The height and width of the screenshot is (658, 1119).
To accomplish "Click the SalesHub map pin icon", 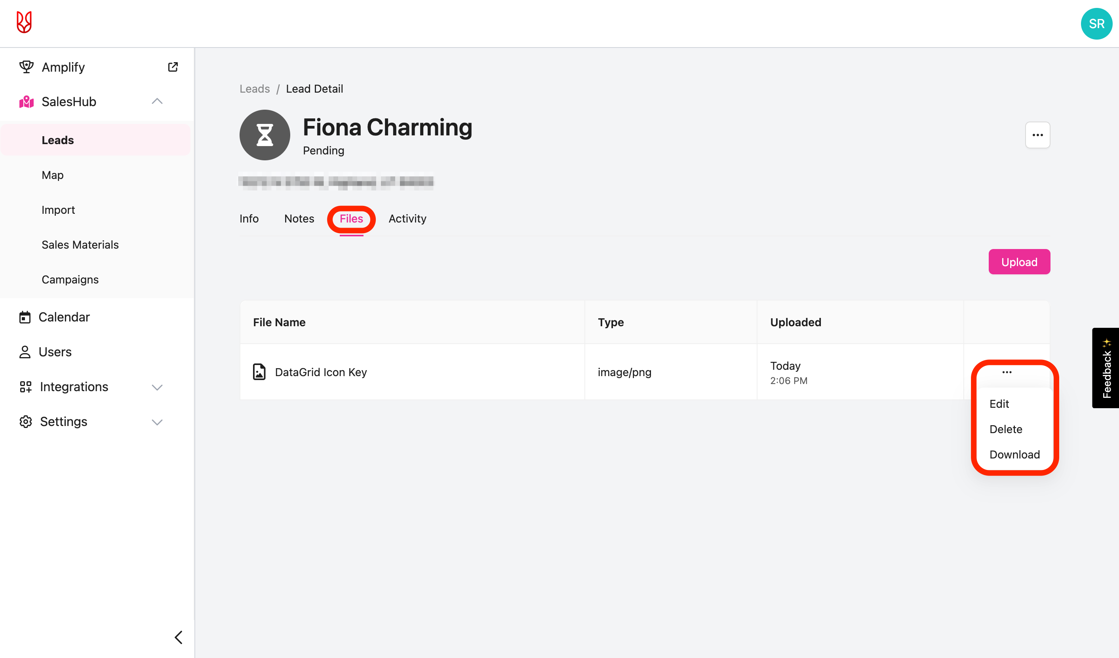I will coord(26,102).
